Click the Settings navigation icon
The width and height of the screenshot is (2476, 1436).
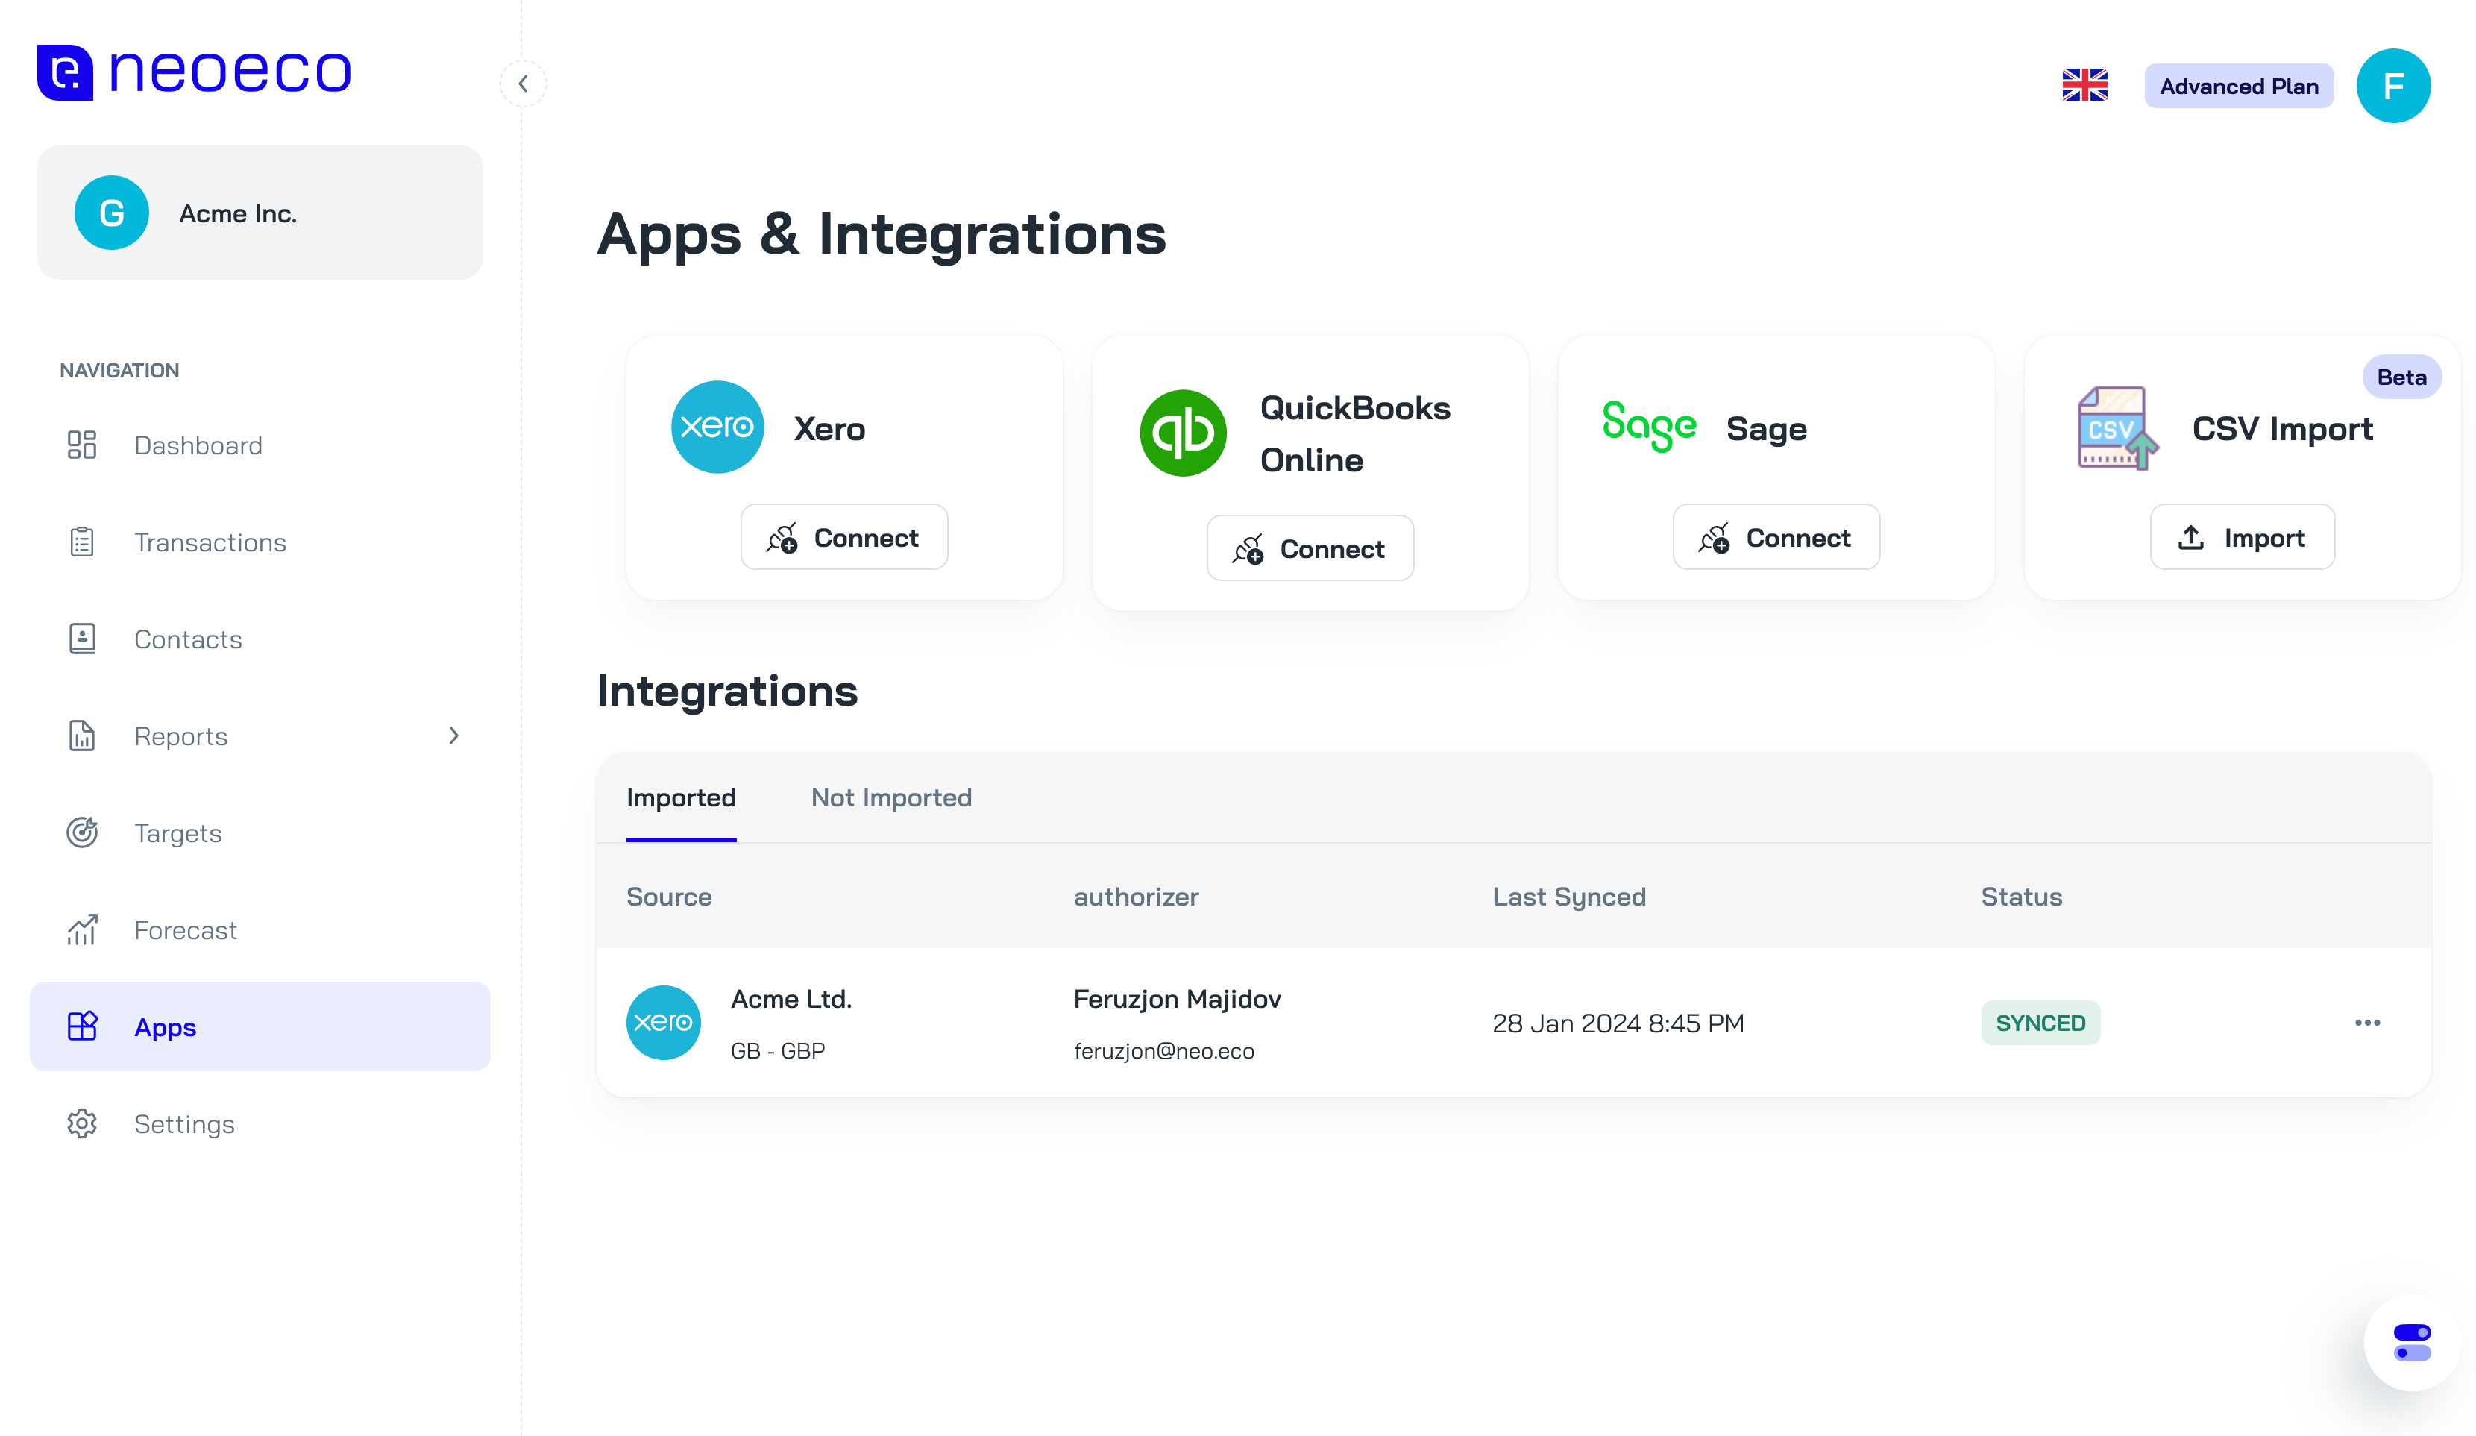(81, 1123)
